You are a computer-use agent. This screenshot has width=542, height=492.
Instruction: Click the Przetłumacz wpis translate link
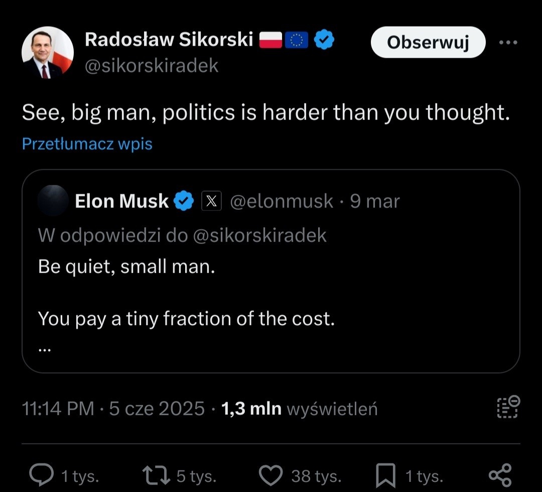87,144
